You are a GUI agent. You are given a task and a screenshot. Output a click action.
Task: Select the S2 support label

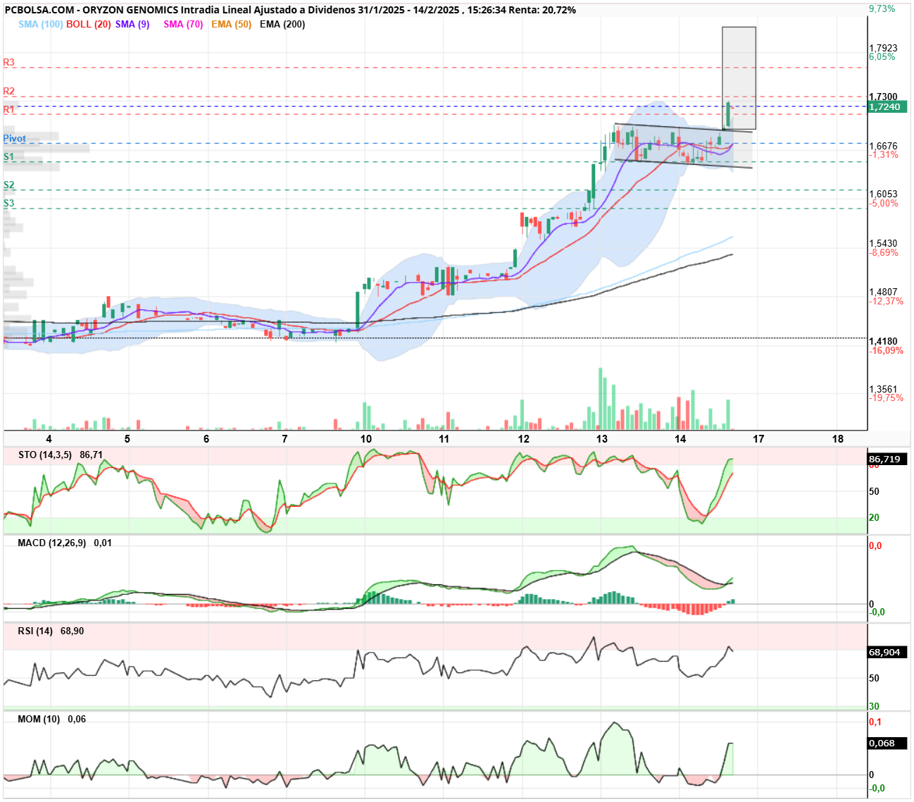pyautogui.click(x=8, y=185)
